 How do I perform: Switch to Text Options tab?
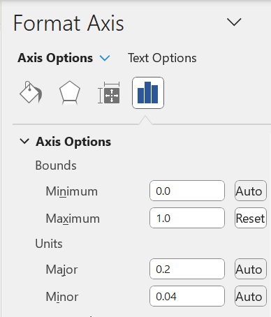(x=162, y=58)
